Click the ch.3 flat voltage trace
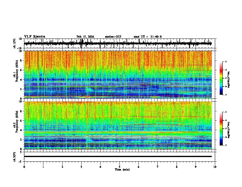Image resolution: width=242 pixels, height=187 pixels. 118,156
